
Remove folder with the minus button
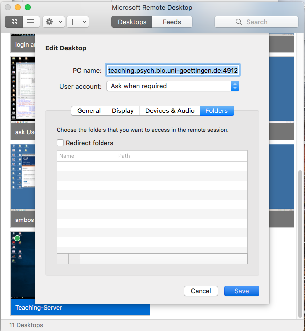tap(74, 259)
